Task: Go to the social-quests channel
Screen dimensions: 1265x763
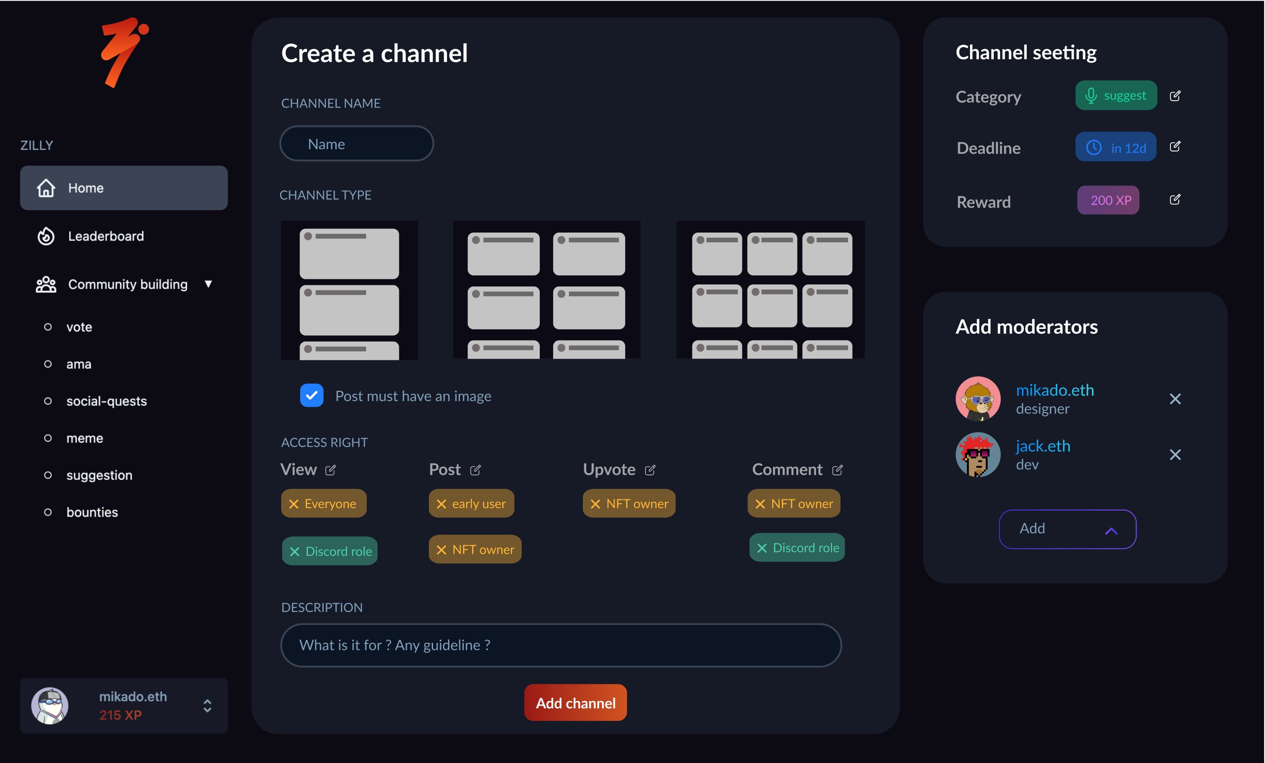Action: point(106,401)
